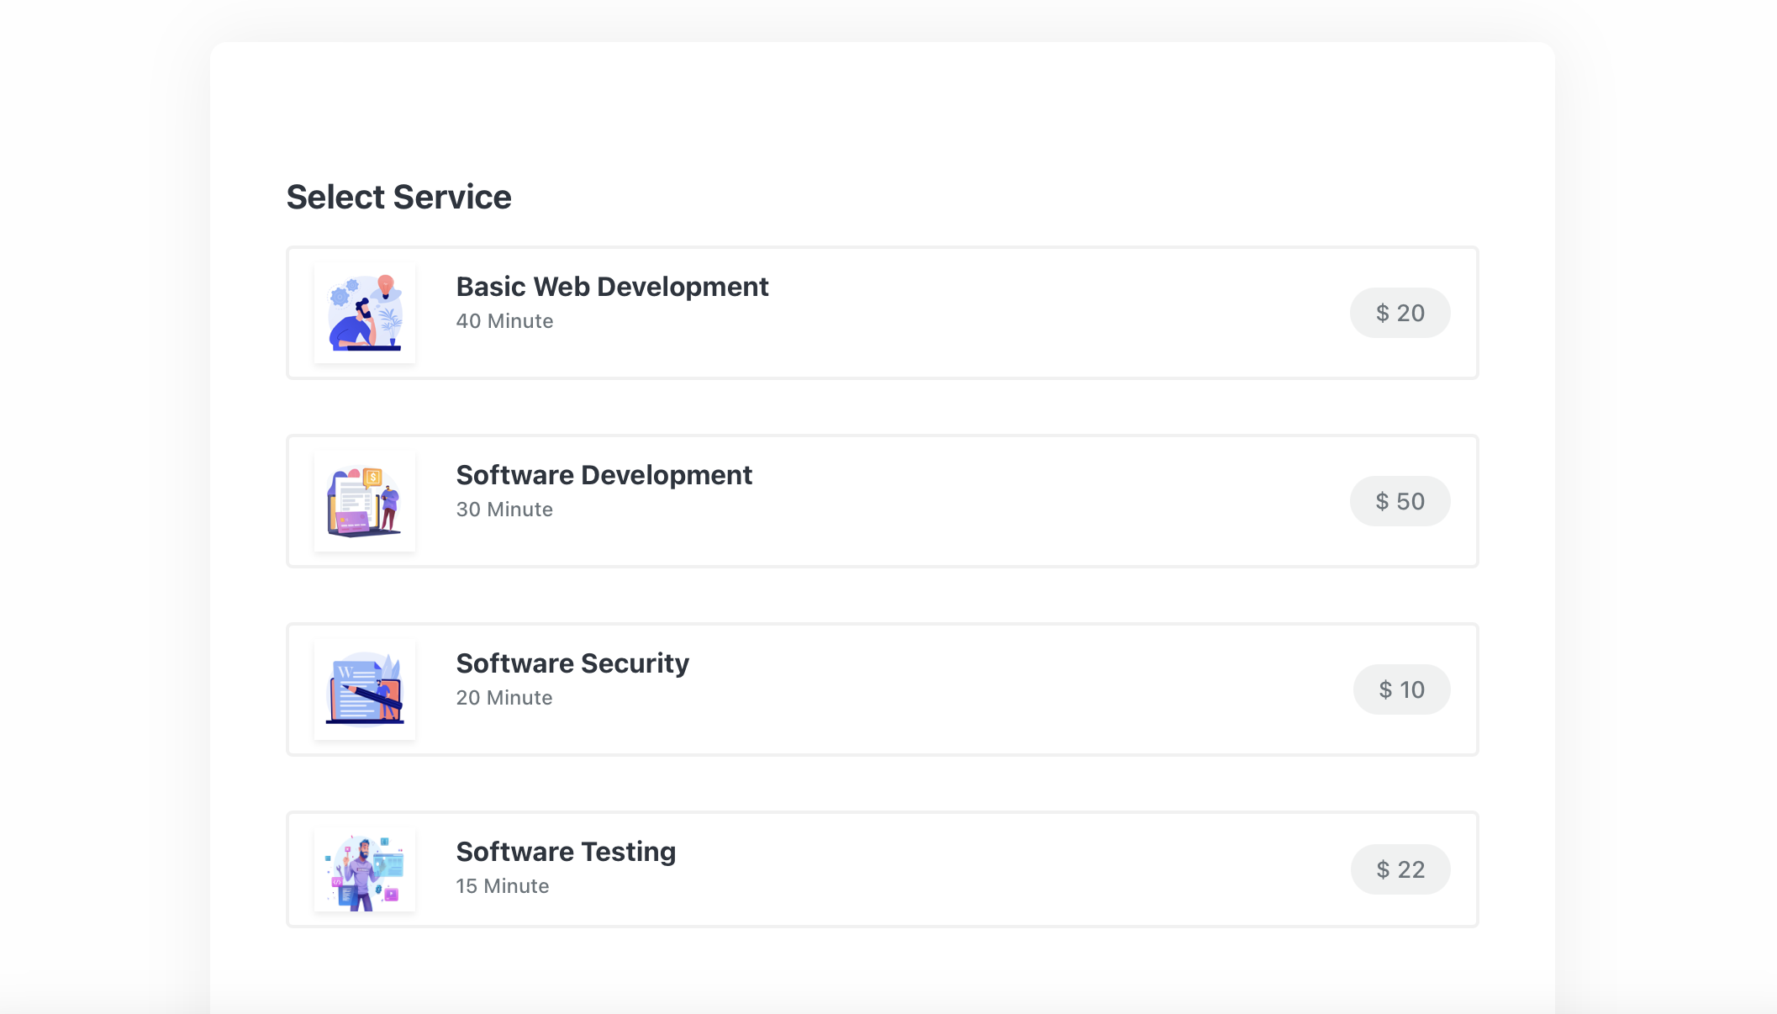Click the $ 10 price badge
Image resolution: width=1777 pixels, height=1014 pixels.
[1401, 689]
